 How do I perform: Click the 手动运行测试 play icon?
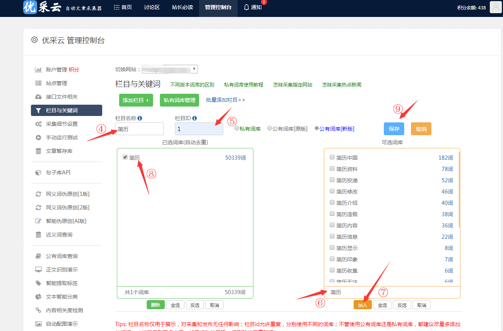pos(38,137)
